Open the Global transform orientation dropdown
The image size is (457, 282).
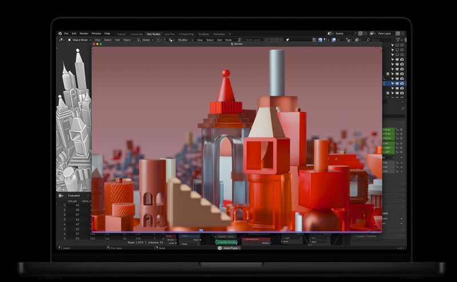(x=147, y=40)
